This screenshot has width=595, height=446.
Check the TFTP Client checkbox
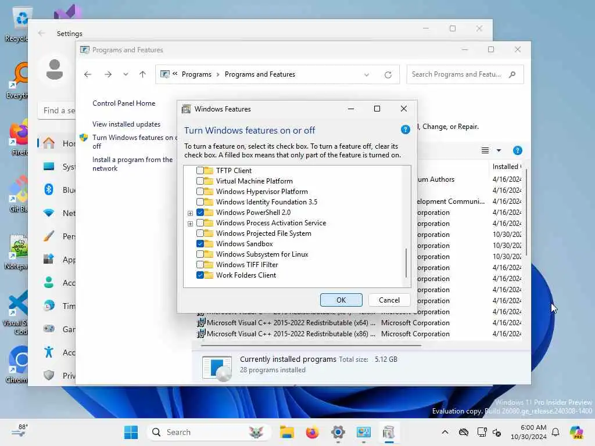point(200,171)
